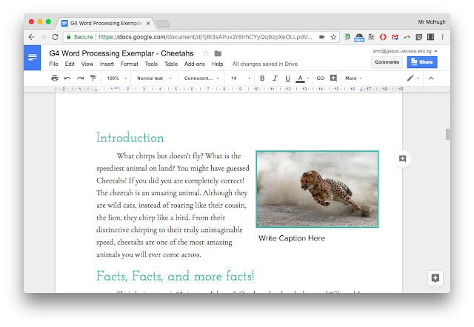
Task: Click the colorful arc extension icon
Action: [x=407, y=37]
